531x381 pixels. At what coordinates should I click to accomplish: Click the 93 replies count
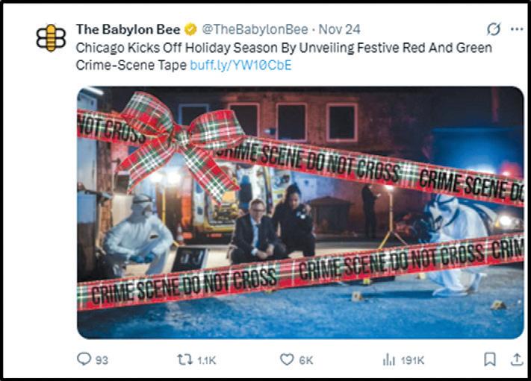102,360
